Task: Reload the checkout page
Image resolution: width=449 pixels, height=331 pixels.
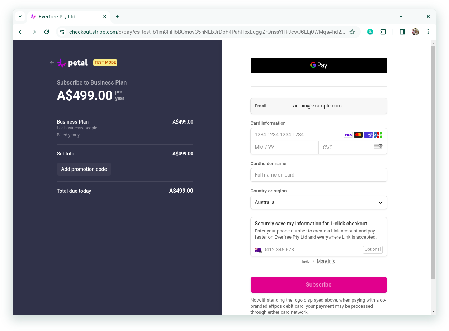Action: click(x=47, y=32)
